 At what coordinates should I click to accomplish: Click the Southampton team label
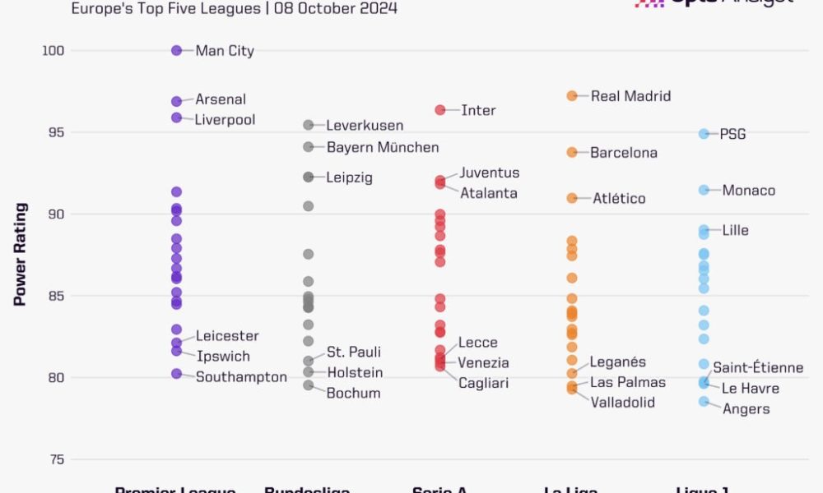pos(241,378)
